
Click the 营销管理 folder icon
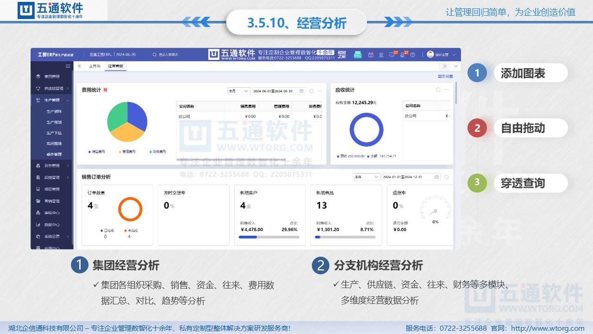point(38,201)
